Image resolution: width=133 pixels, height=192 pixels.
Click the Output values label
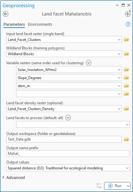coord(18,162)
